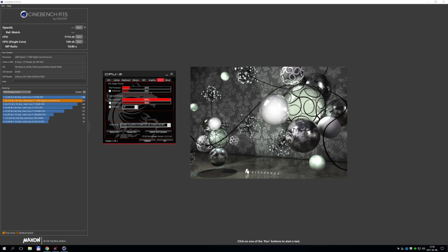448x252 pixels.
Task: Open the Cinebench taskbar icon
Action: pyautogui.click(x=64, y=249)
